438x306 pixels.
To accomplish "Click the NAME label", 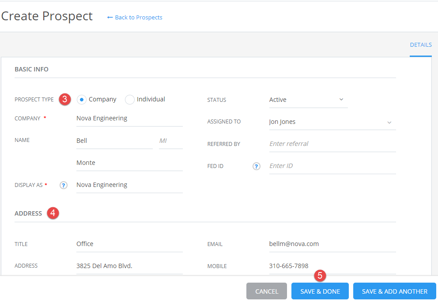I will (x=22, y=140).
